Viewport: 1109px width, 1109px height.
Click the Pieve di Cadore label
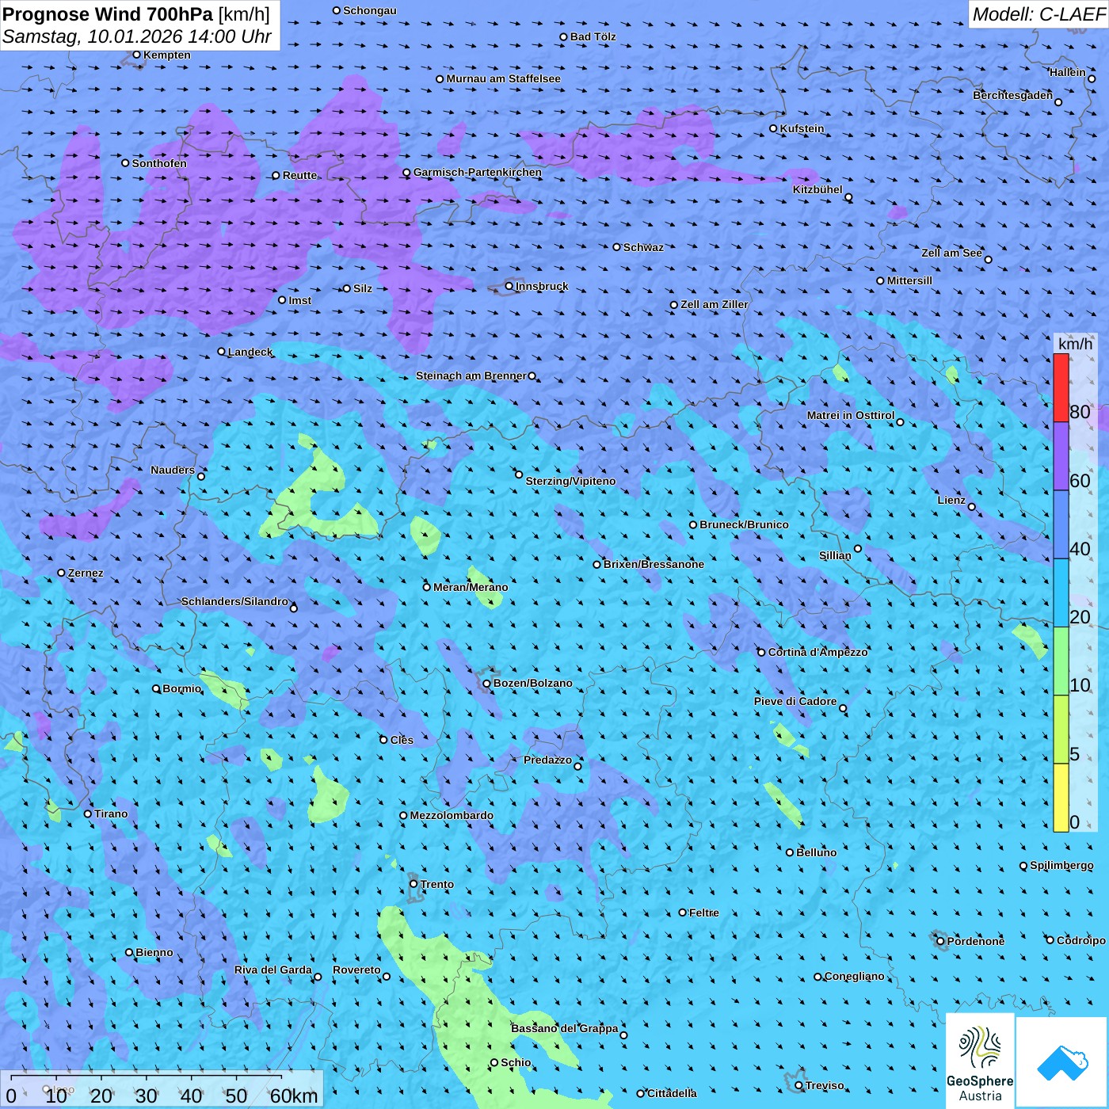coord(795,701)
